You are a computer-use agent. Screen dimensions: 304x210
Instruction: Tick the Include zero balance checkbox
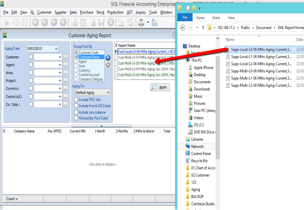[x=76, y=112]
